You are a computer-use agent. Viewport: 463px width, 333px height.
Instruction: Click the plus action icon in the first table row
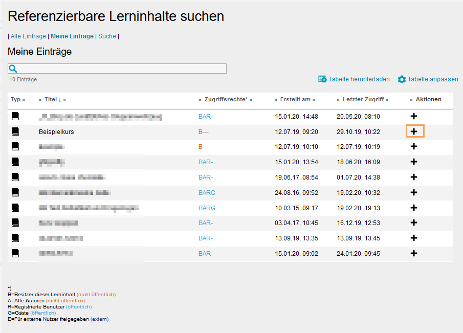click(x=414, y=116)
